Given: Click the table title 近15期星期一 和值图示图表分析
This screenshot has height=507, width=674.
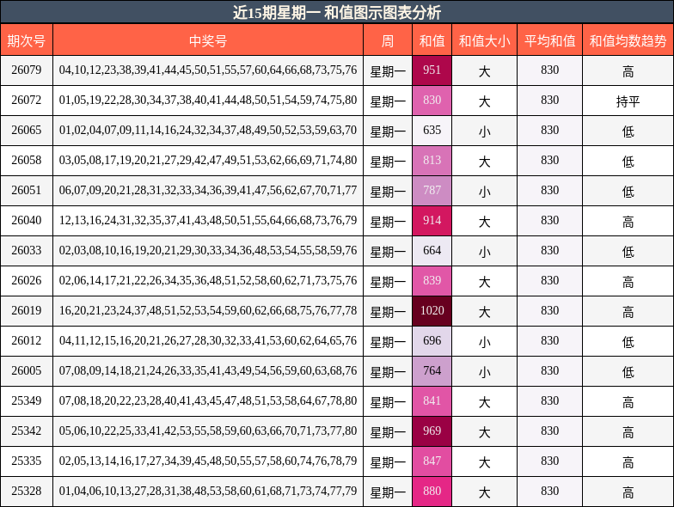Looking at the screenshot, I should [x=337, y=12].
